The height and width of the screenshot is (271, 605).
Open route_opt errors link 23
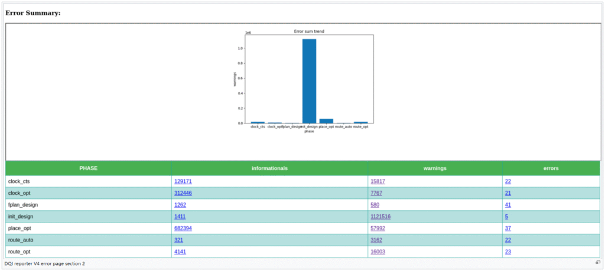508,252
